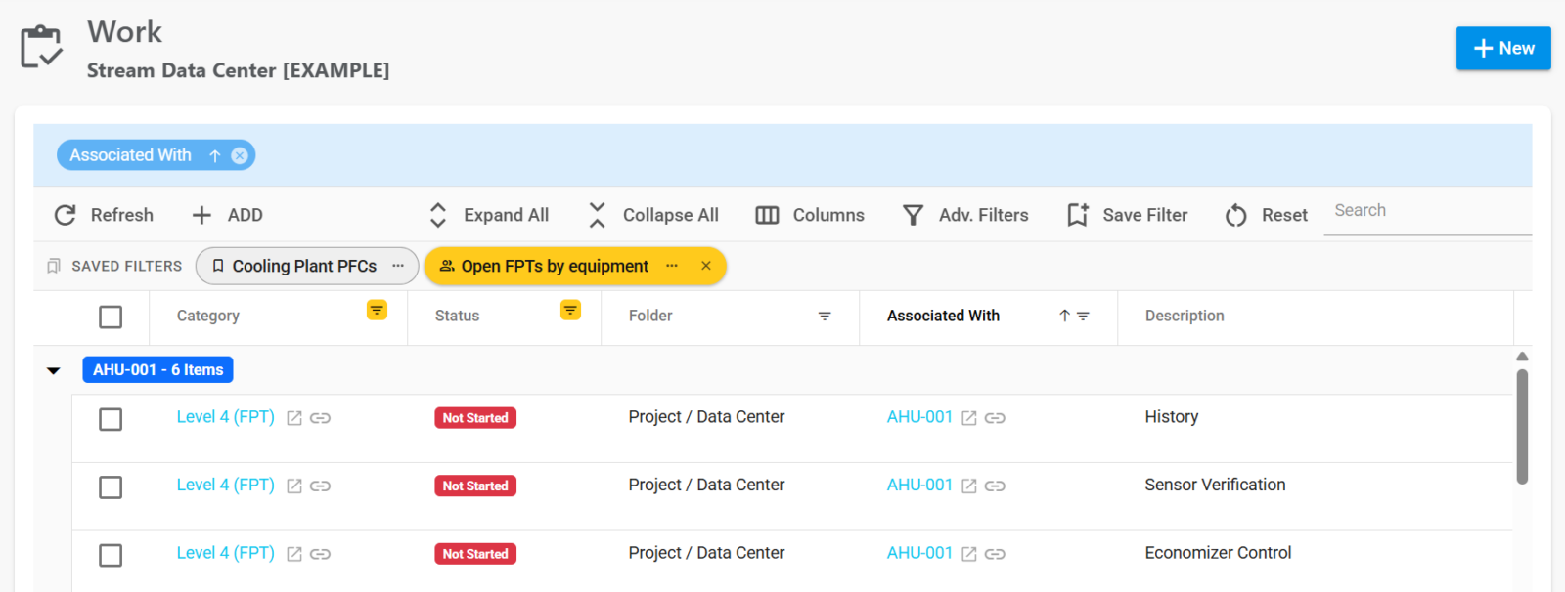Copy link for History row category

320,418
